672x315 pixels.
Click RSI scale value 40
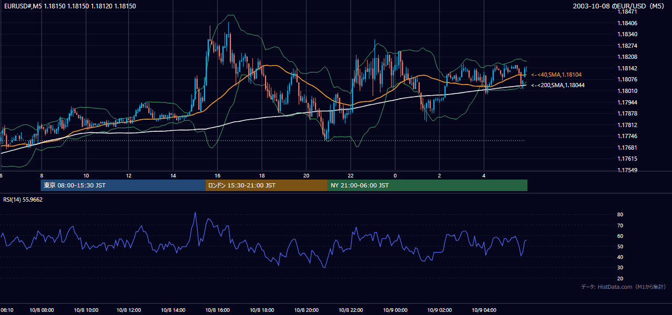pyautogui.click(x=620, y=257)
